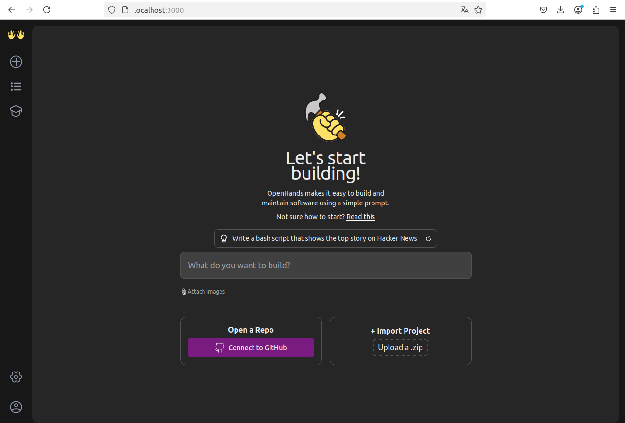The height and width of the screenshot is (423, 625).
Task: Click the What do you want to build field
Action: point(325,265)
